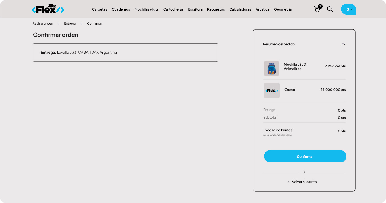Navigate to Repuestos section
386x203 pixels.
pos(216,9)
